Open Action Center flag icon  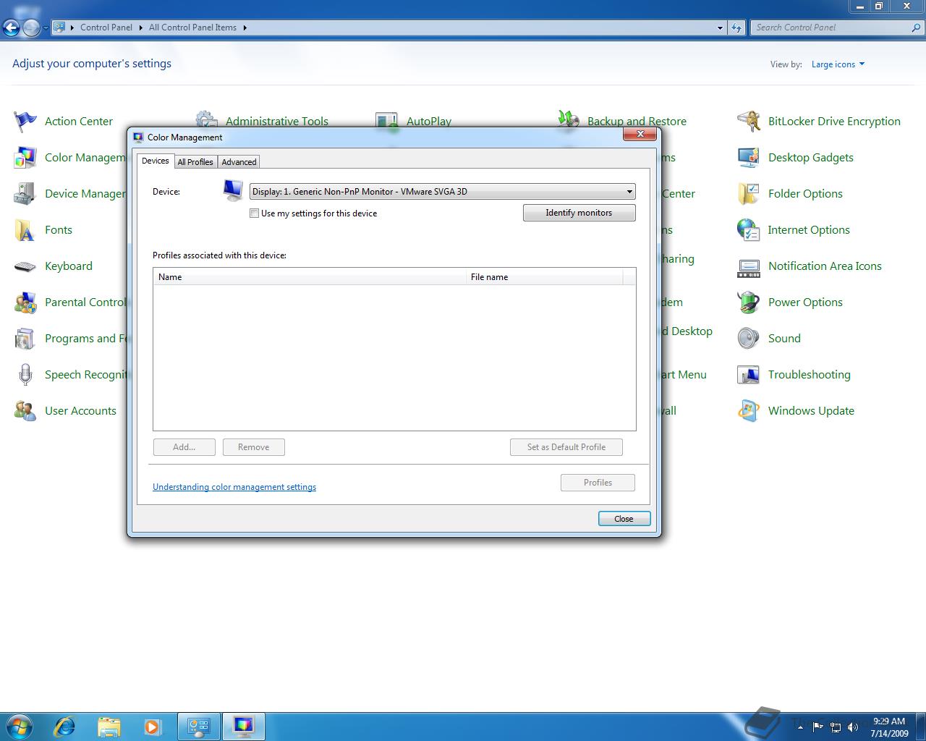[x=25, y=121]
